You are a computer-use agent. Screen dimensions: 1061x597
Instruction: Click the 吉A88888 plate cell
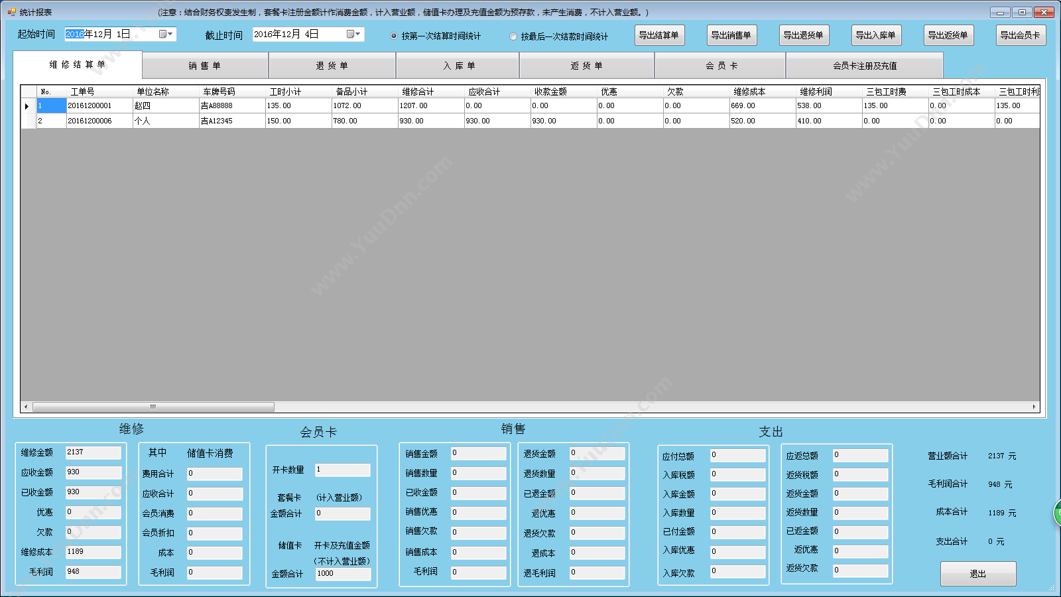tap(231, 106)
